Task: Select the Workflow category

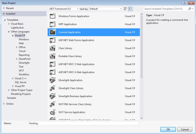Action: tap(24, 75)
